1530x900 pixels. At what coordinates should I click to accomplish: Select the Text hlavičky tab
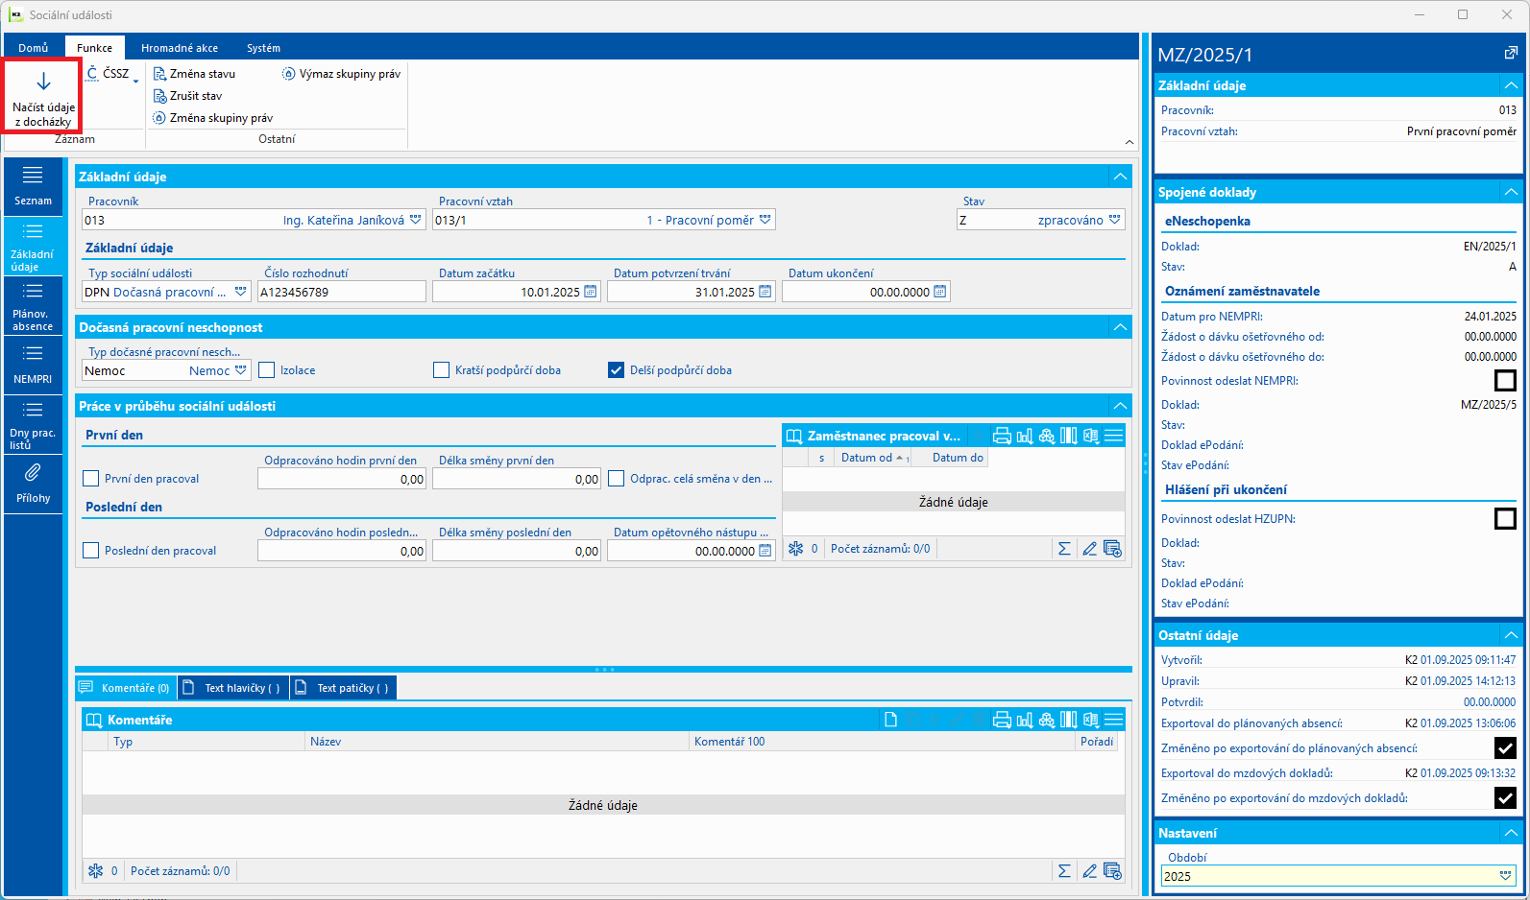pyautogui.click(x=233, y=688)
